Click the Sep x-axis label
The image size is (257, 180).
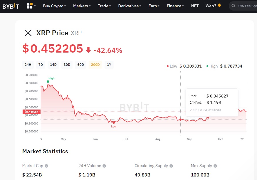190,139
